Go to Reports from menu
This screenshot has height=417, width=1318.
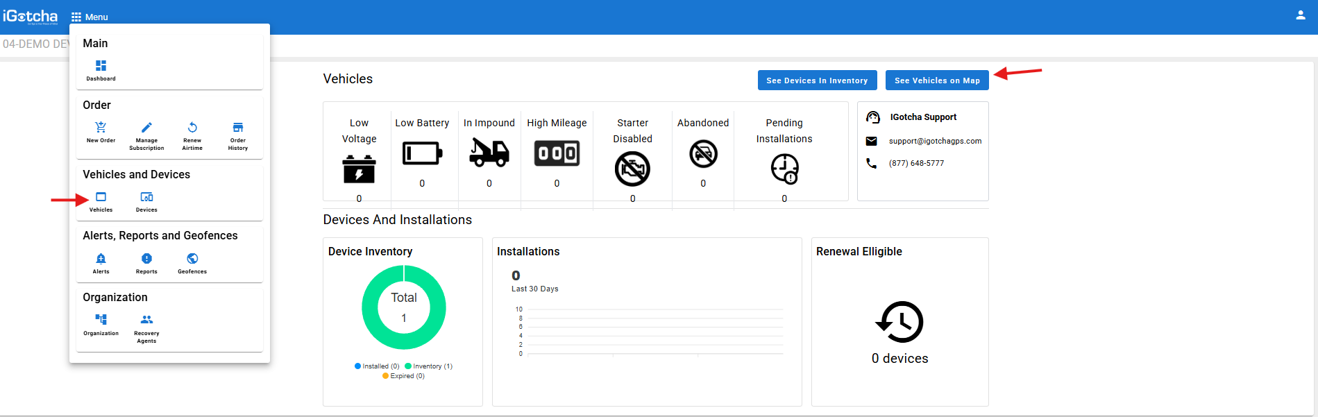click(146, 259)
